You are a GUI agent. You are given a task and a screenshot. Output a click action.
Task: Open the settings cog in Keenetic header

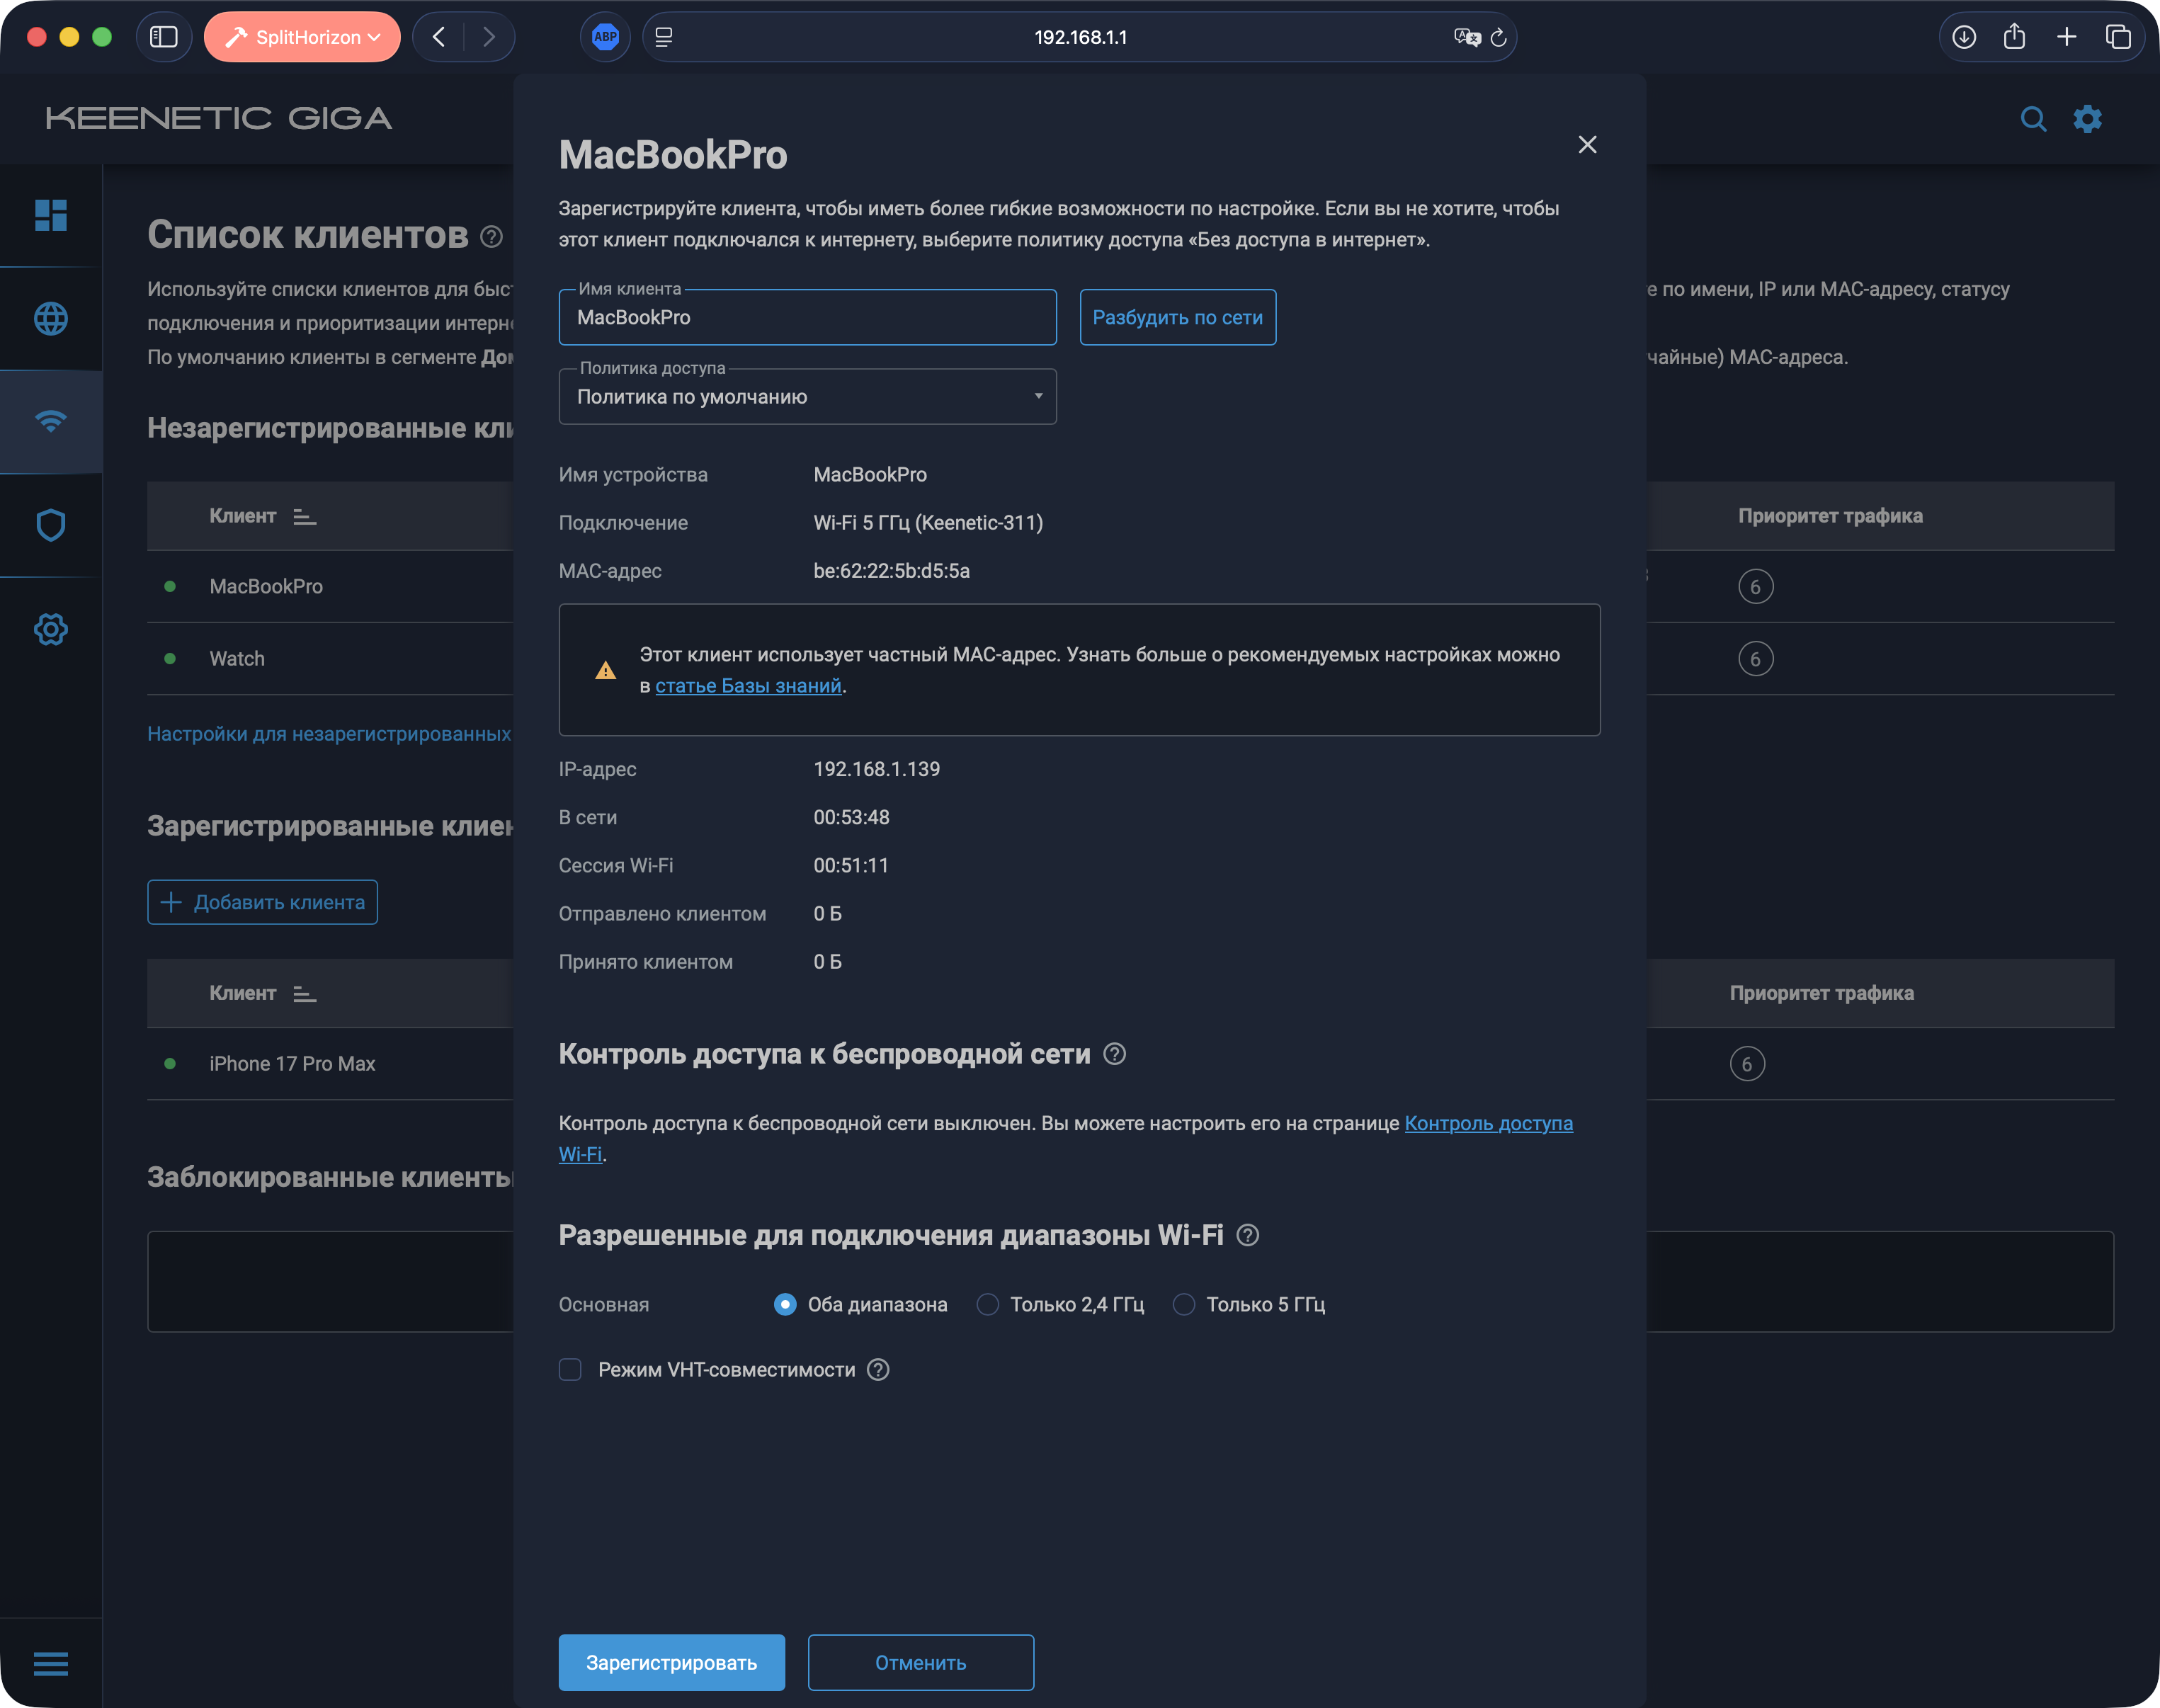(2088, 119)
